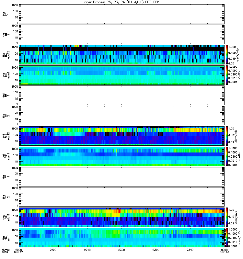This screenshot has height=259, width=243.
Task: Click the empty thd fff 2 plot panel
Action: coord(122,116)
